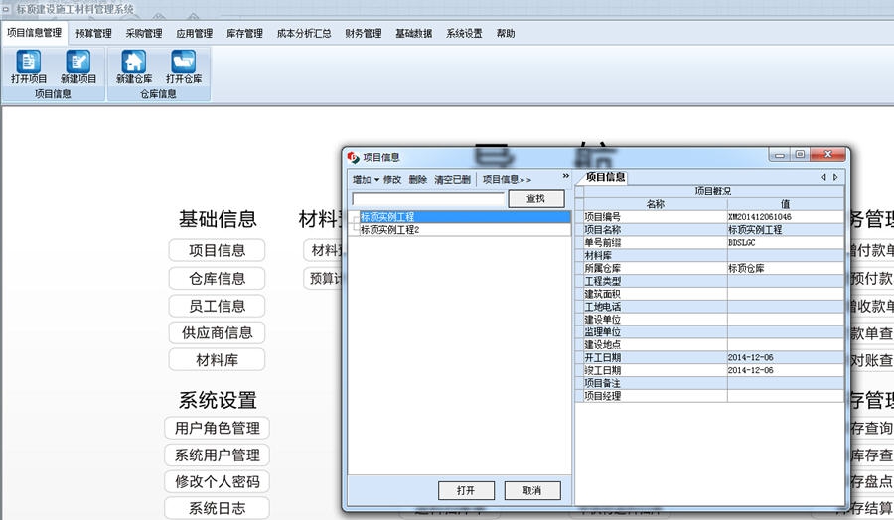
Task: Click the 查找 search button
Action: pyautogui.click(x=536, y=198)
